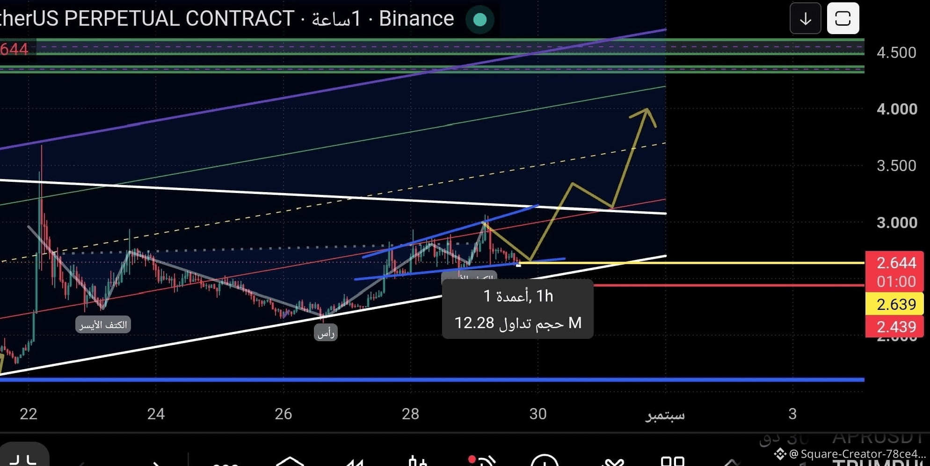Tap the '1 أعمدة, 1h' tooltip line

(518, 296)
